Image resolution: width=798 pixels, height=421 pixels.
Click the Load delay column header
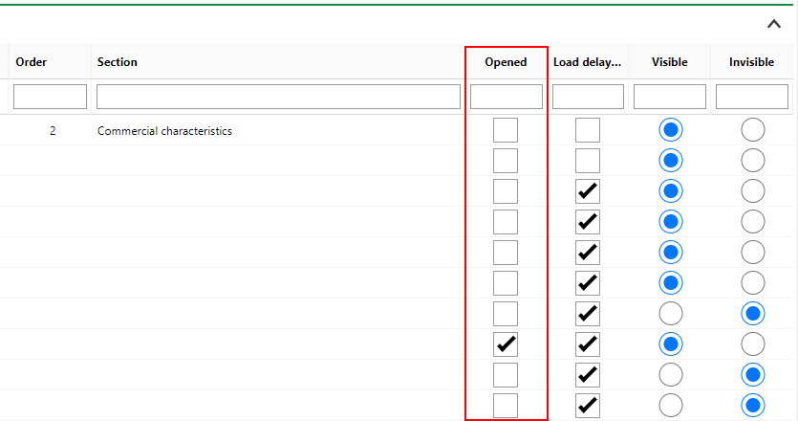(x=588, y=62)
